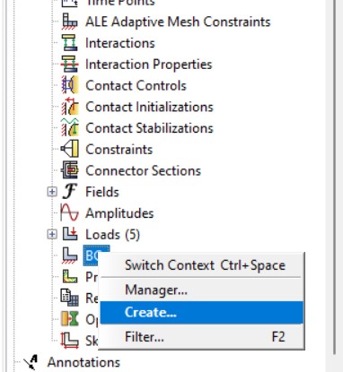Expand the Fields tree node
This screenshot has width=343, height=372.
click(52, 192)
